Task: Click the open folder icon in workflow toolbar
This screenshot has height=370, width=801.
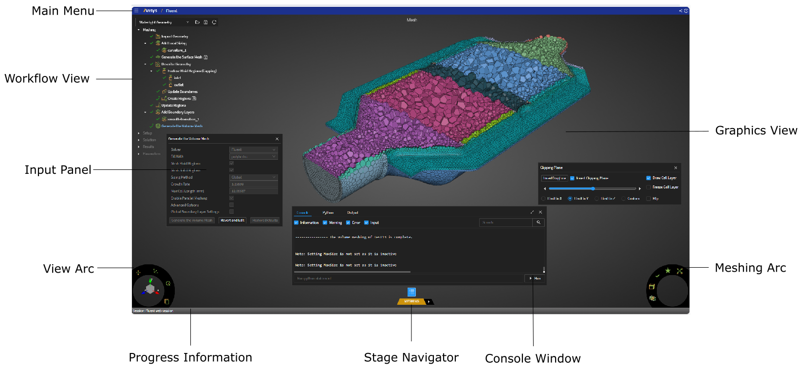Action: 197,22
